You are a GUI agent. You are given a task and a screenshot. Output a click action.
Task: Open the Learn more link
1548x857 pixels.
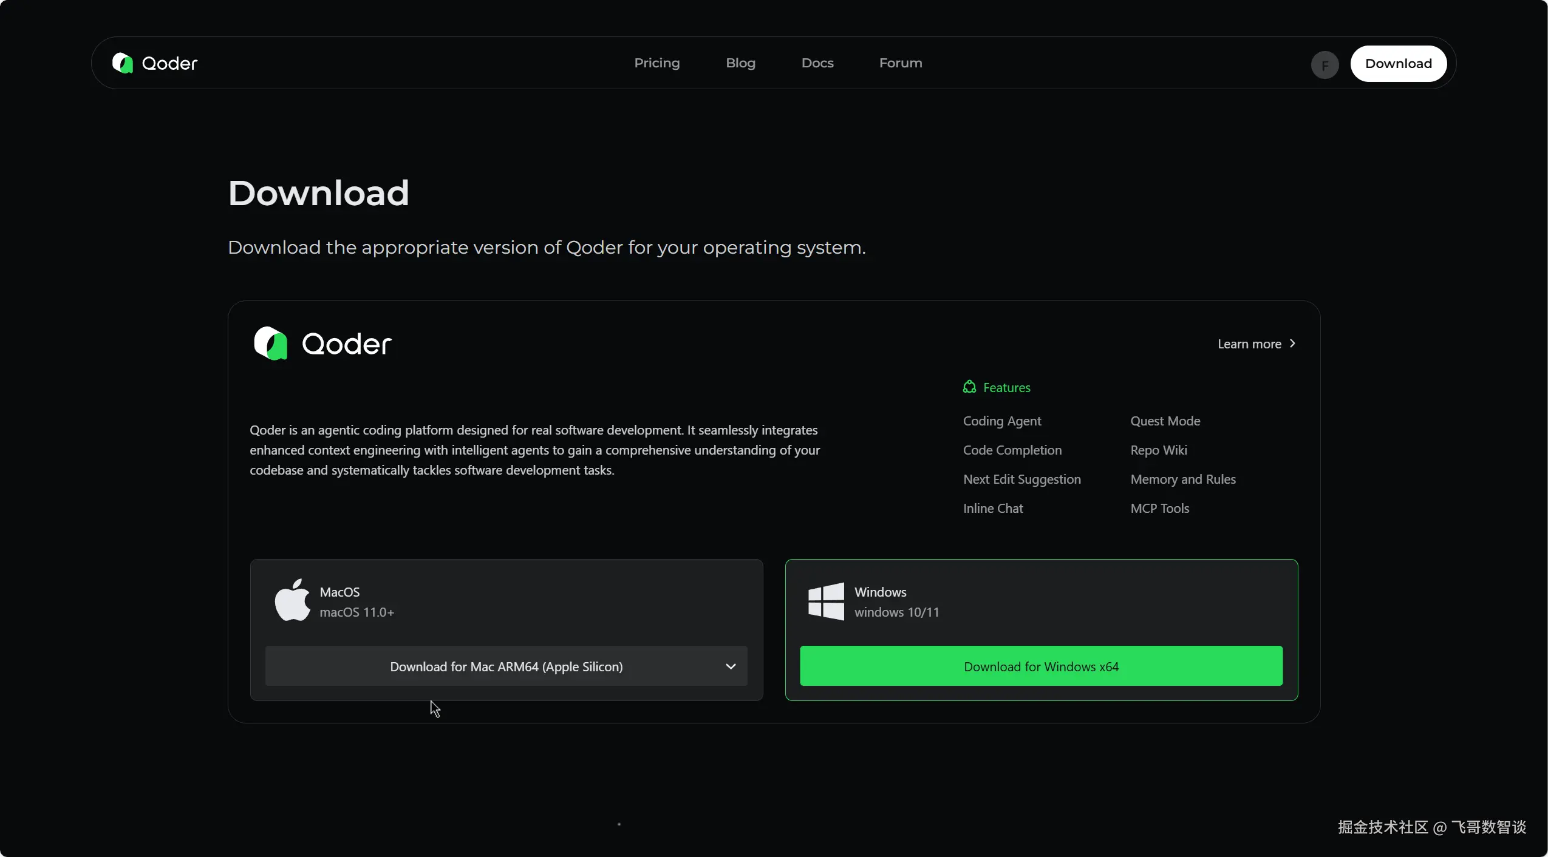pos(1249,344)
